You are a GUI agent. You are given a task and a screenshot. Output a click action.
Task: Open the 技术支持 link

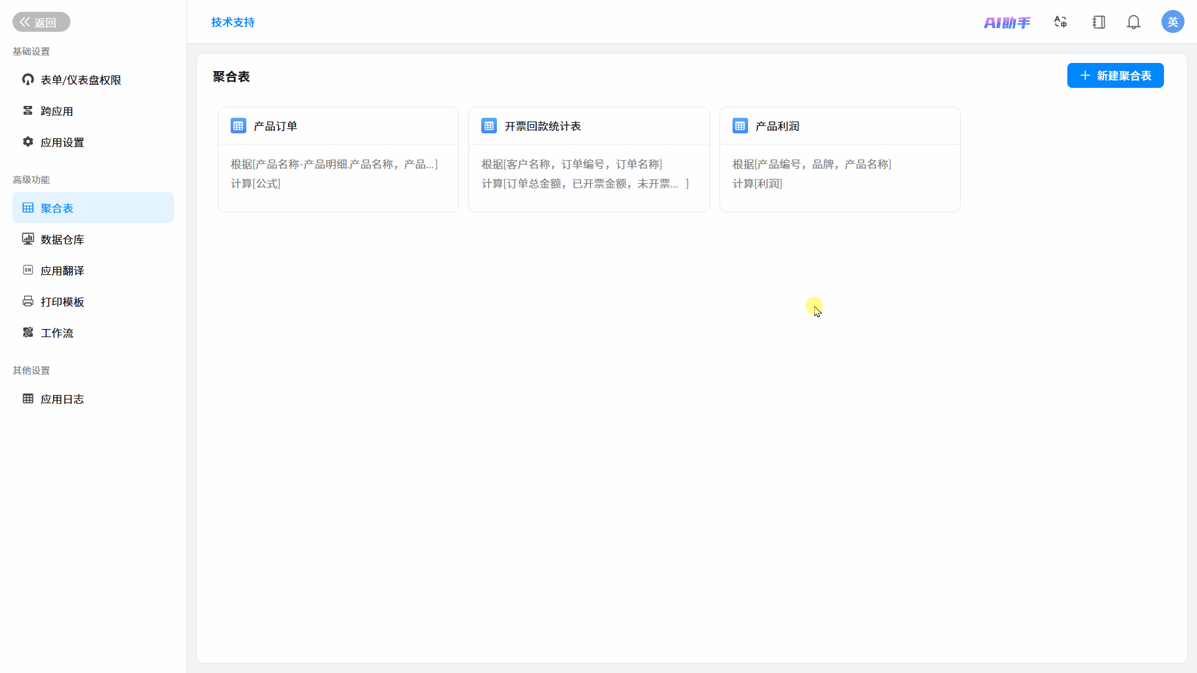pyautogui.click(x=233, y=22)
